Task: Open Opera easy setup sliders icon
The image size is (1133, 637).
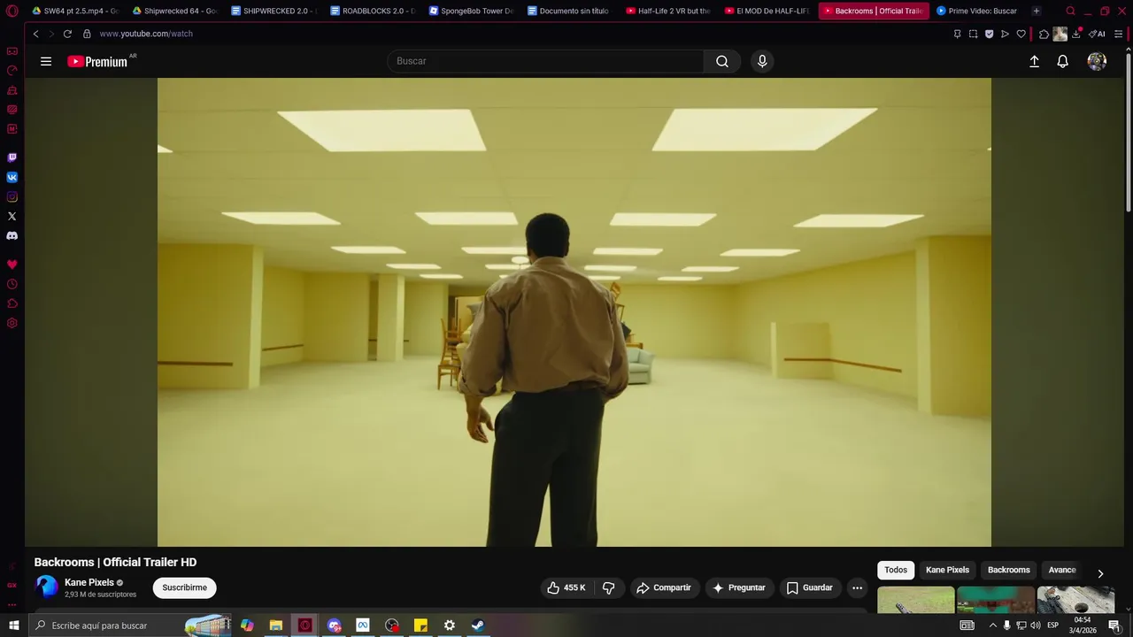Action: [x=1119, y=34]
